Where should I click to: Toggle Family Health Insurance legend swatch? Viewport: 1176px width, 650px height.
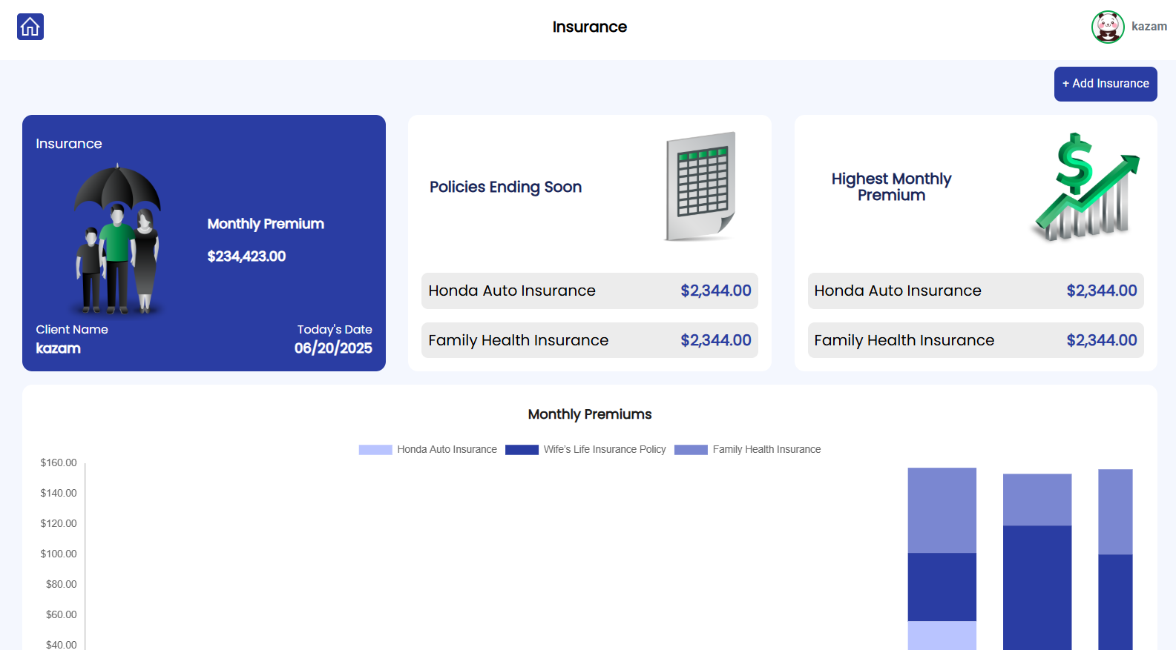[691, 450]
